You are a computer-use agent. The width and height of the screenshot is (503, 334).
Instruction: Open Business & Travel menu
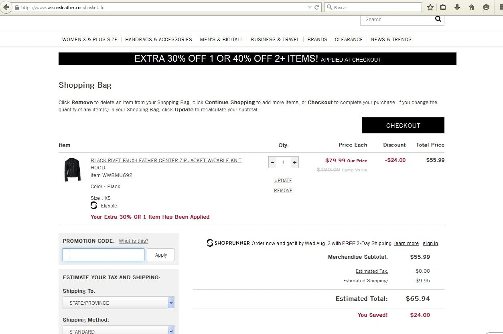click(275, 39)
